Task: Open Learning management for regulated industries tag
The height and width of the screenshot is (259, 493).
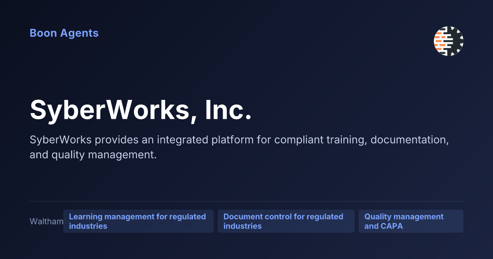Action: click(138, 221)
